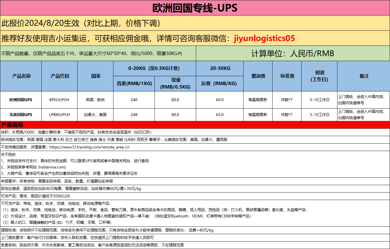Select '5-10工作日' in the 欧洲回国UPS row
Image resolution: width=390 pixels, height=249 pixels.
click(x=319, y=100)
